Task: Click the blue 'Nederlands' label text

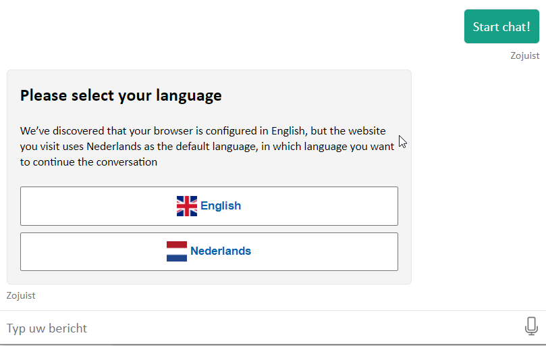Action: click(x=221, y=251)
